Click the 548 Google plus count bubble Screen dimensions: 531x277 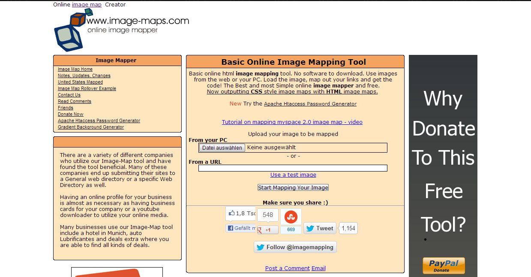pos(268,215)
